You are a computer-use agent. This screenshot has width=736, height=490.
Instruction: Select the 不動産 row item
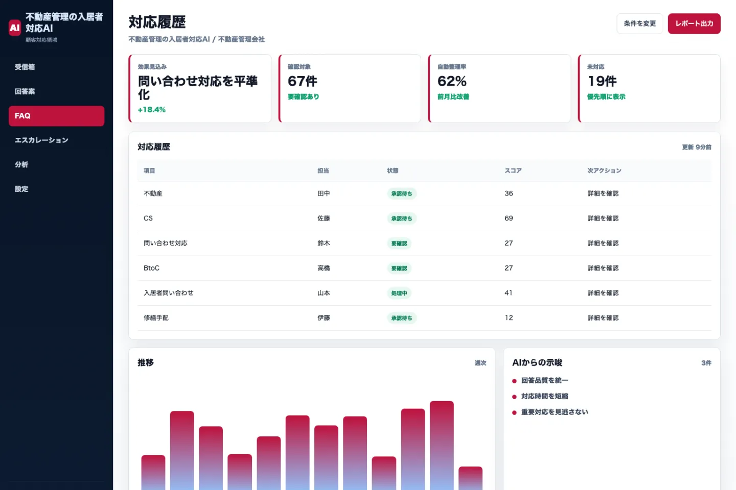coord(153,193)
